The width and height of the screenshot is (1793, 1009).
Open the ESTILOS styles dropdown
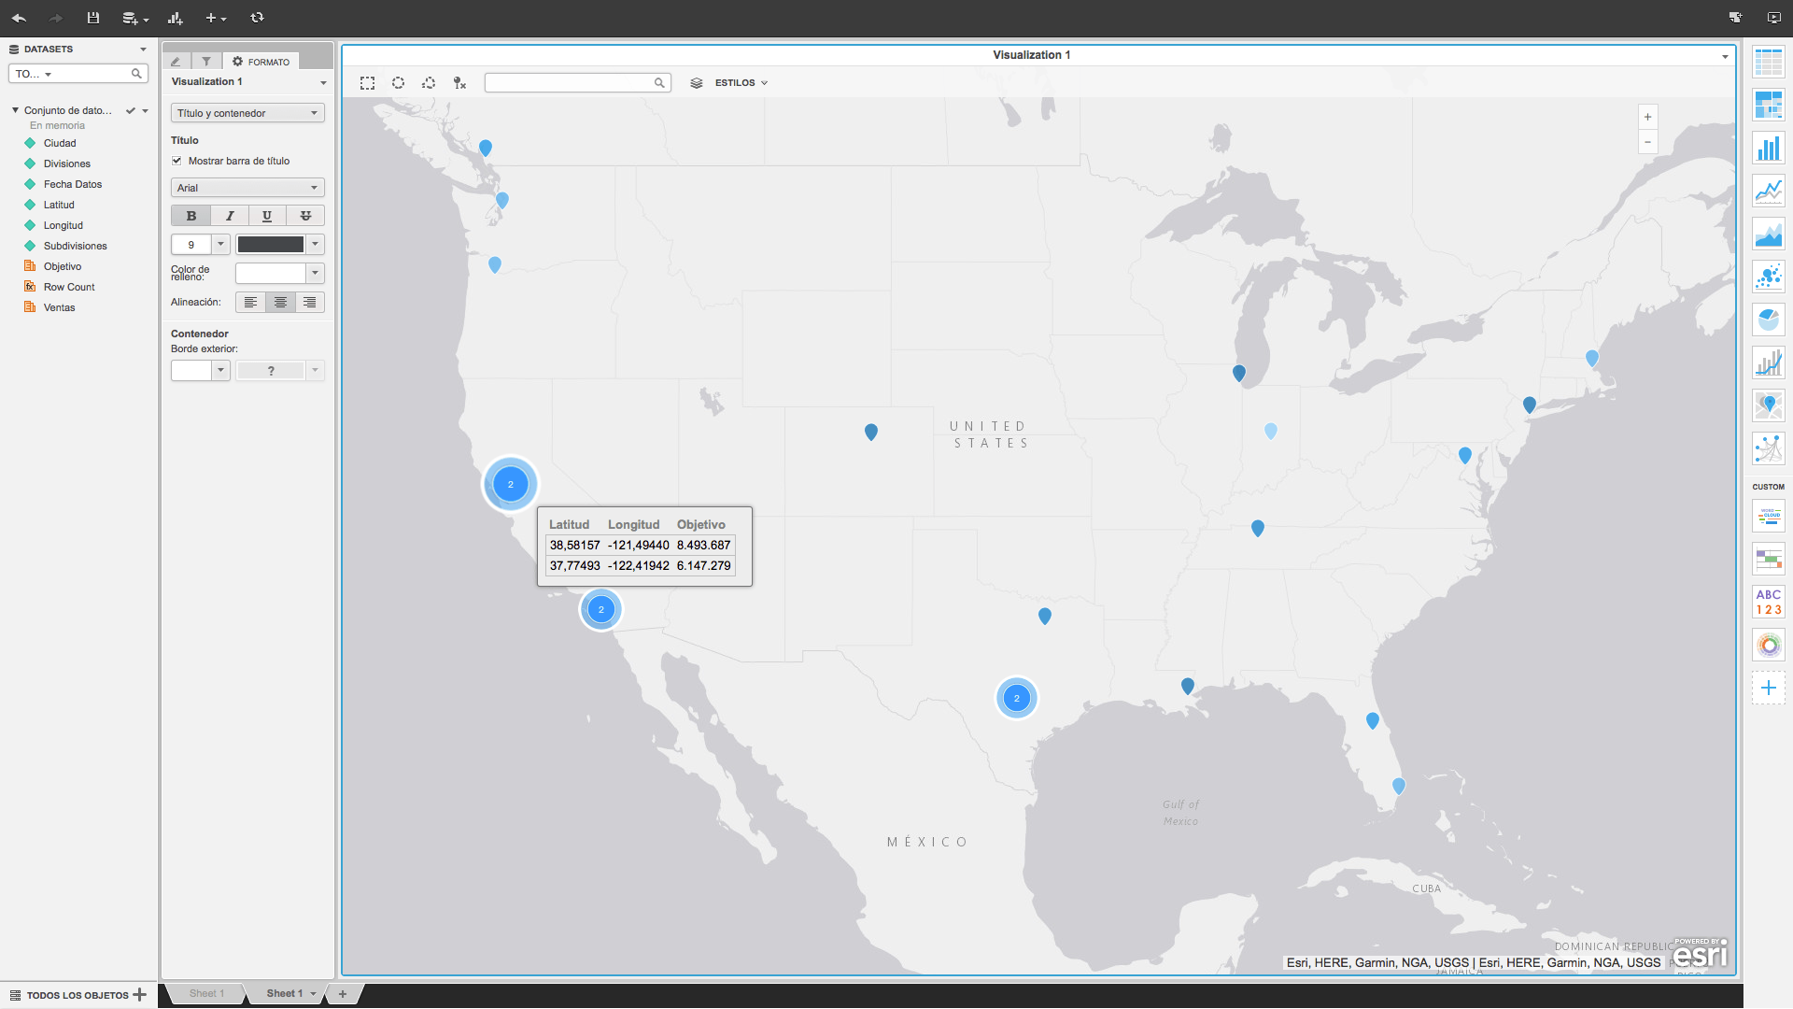pos(741,83)
